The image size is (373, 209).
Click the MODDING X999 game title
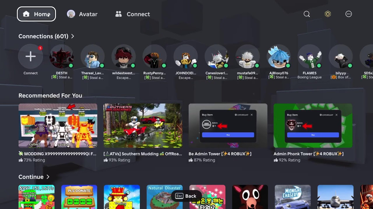57,154
